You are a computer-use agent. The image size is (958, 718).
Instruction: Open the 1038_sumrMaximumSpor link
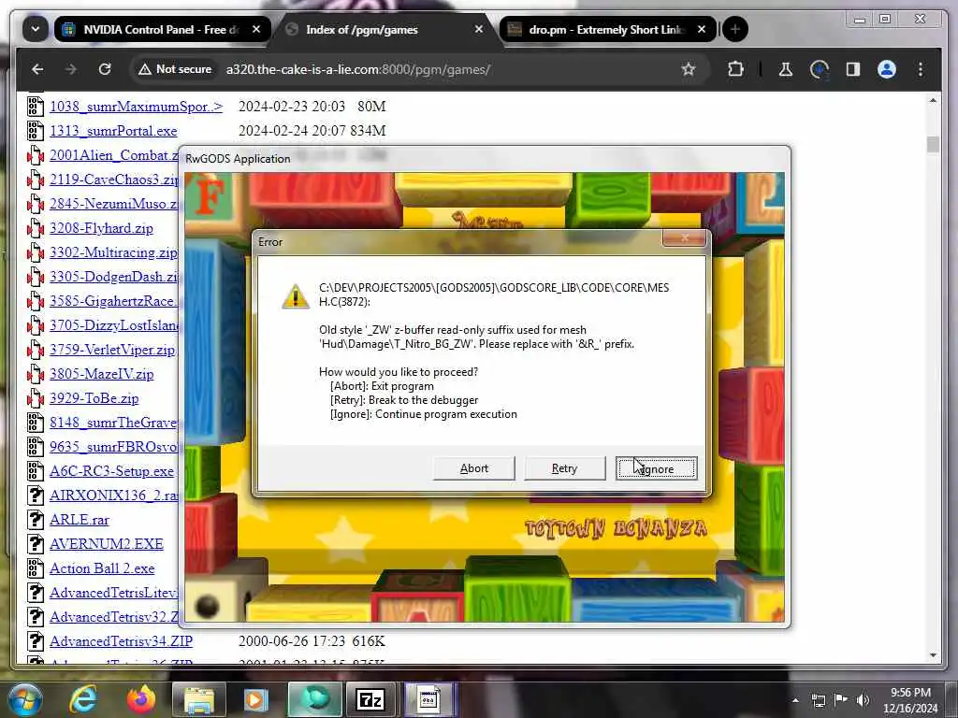[136, 107]
